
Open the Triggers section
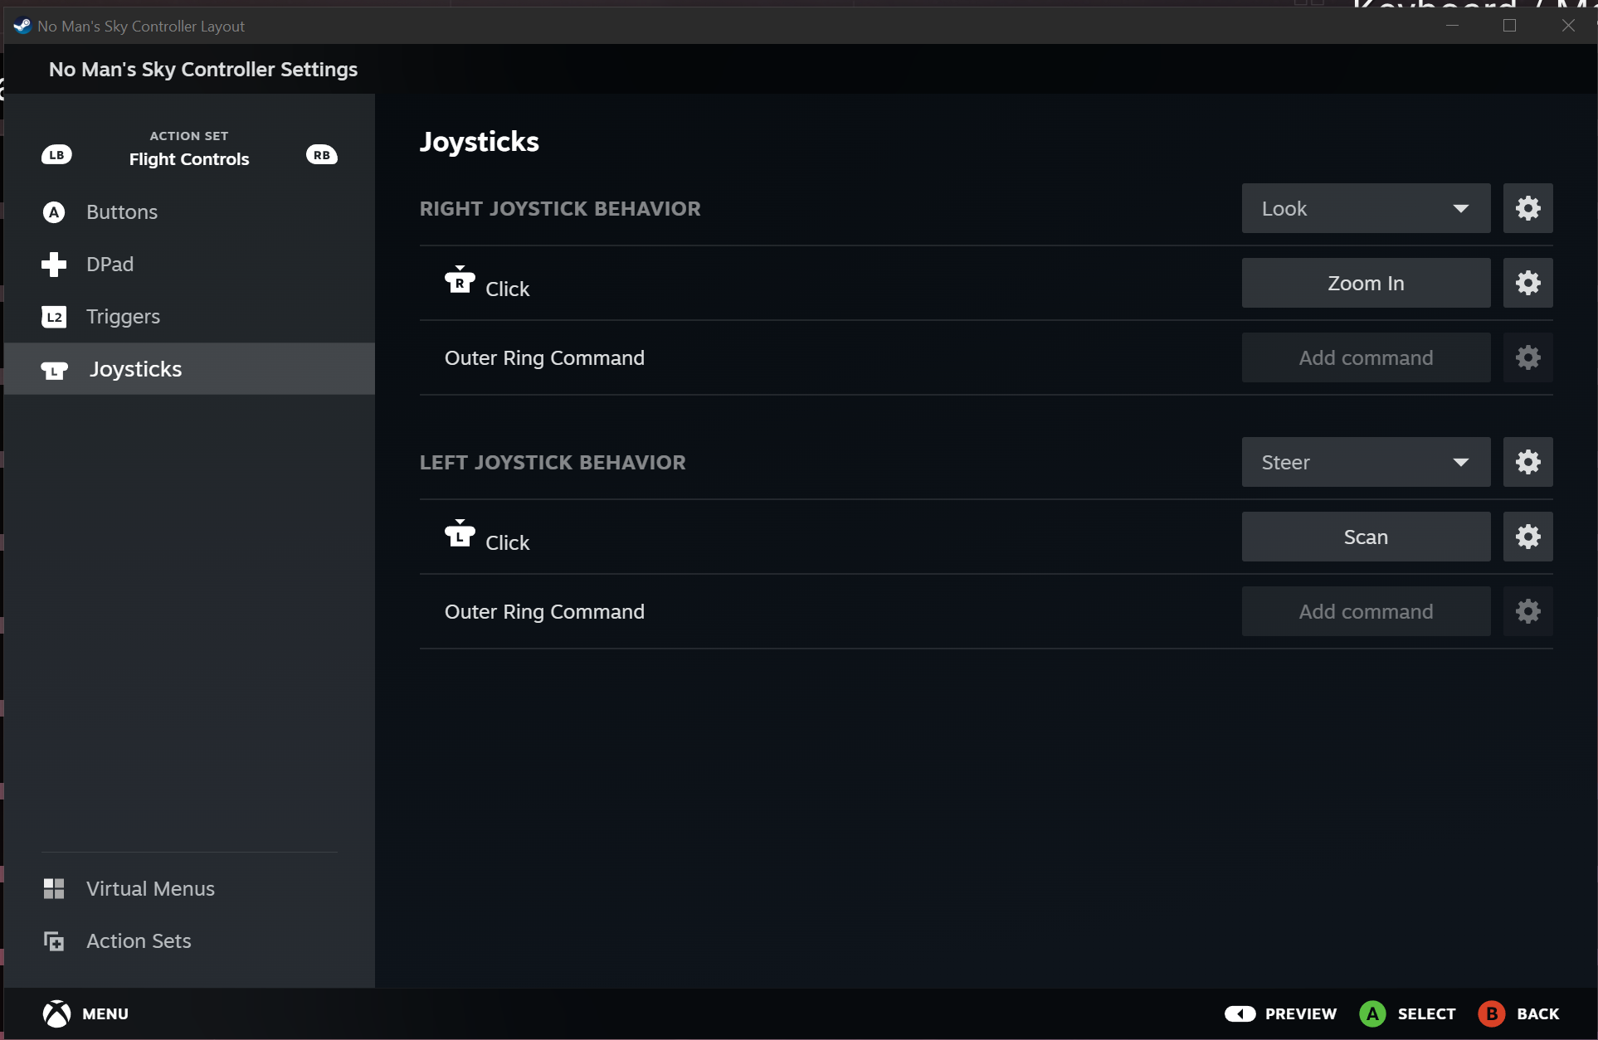tap(123, 317)
